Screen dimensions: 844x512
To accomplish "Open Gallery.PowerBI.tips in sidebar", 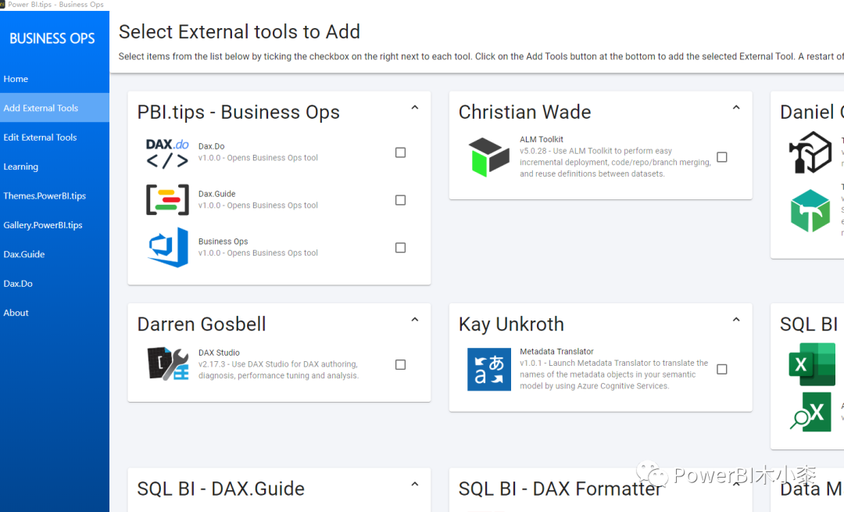I will (x=55, y=225).
